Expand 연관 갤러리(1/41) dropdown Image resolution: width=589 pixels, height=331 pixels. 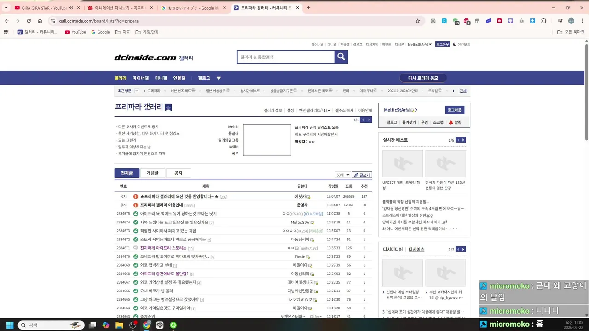[x=329, y=110]
